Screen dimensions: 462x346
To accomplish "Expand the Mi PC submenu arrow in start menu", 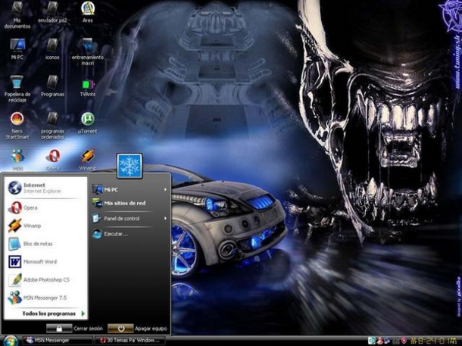I will coord(165,189).
